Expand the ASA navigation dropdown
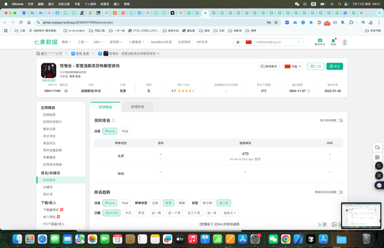 coord(98,42)
